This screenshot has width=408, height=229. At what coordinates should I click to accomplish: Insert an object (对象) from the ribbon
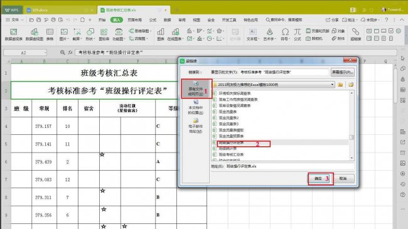(338, 31)
